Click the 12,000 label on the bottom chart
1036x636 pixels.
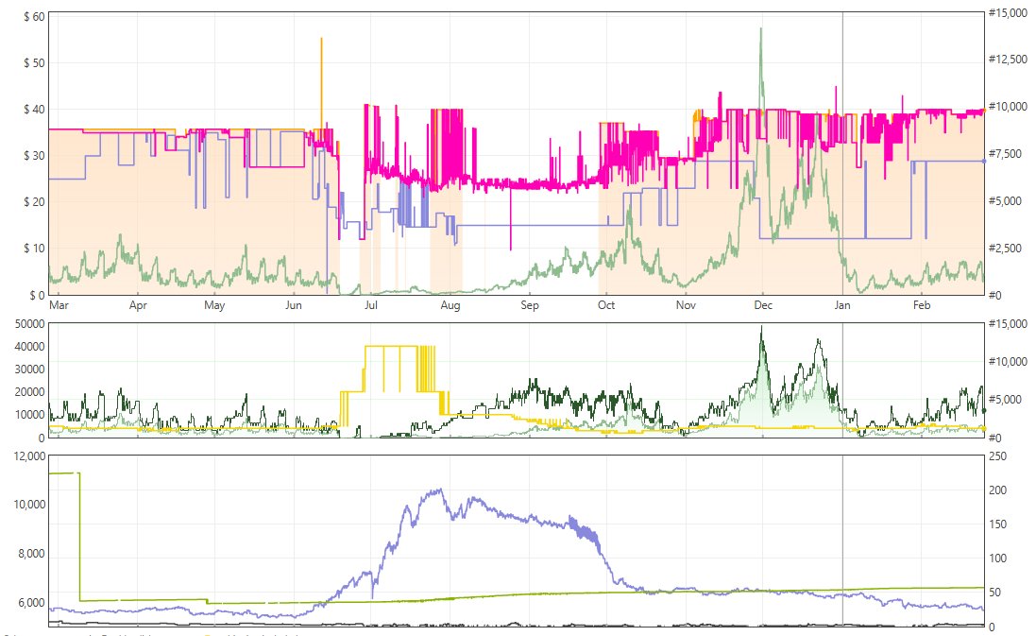click(x=29, y=456)
